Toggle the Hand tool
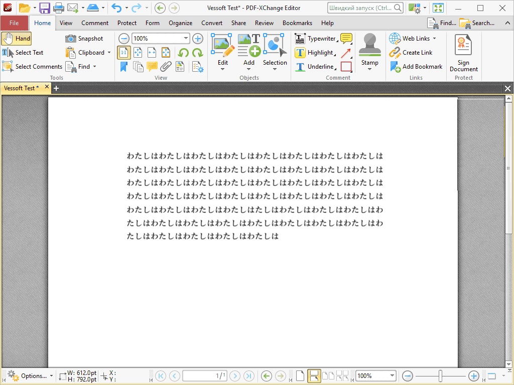This screenshot has height=385, width=514. [16, 39]
